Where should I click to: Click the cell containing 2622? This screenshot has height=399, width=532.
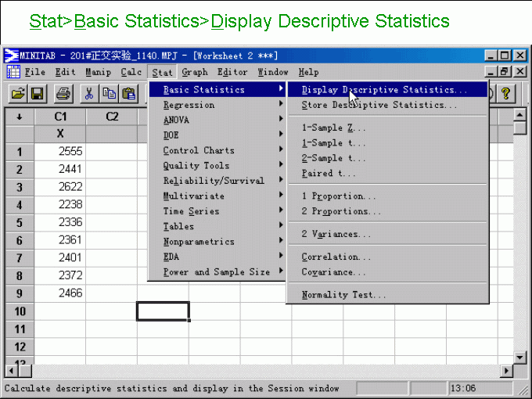[x=60, y=187]
